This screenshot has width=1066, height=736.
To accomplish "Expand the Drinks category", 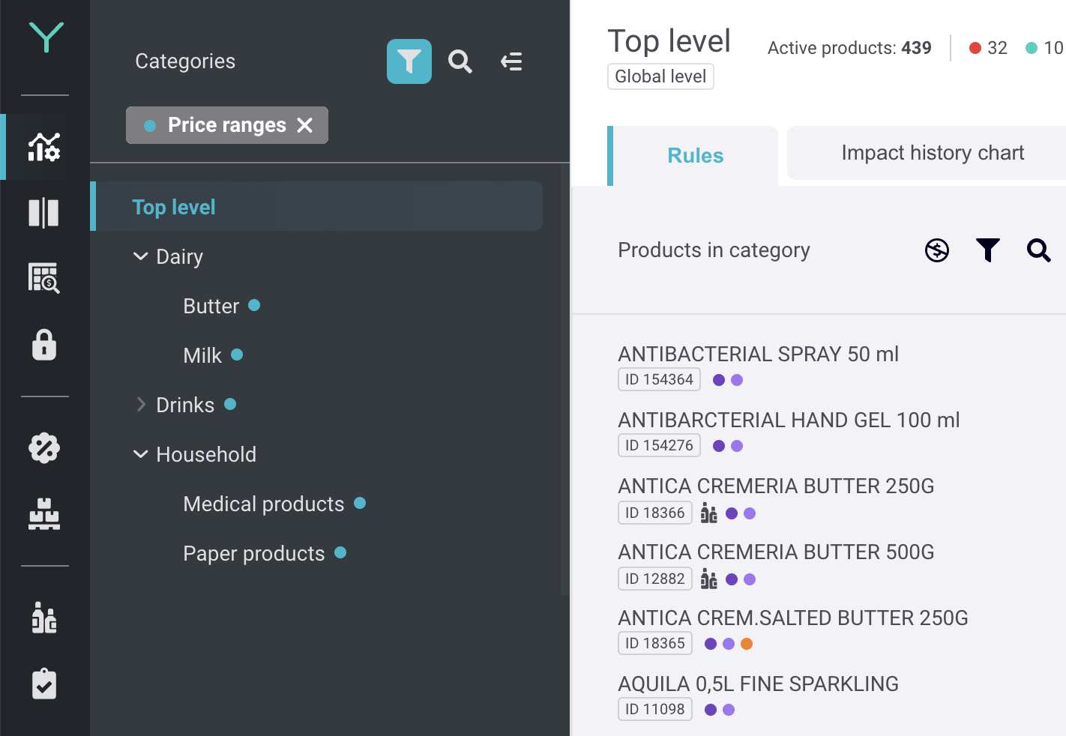I will click(x=140, y=405).
